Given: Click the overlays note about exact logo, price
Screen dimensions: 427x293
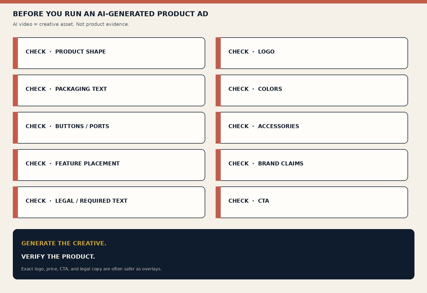Looking at the screenshot, I should [92, 269].
